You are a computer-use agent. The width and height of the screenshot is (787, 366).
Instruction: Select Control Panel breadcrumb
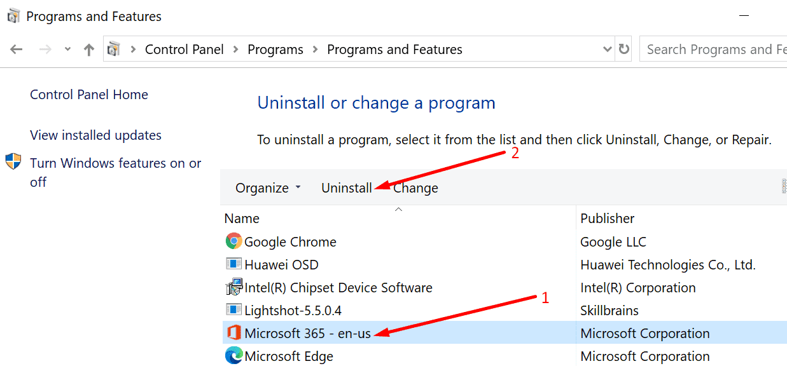[185, 50]
